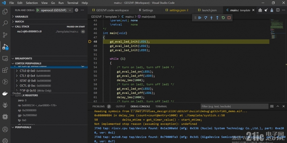Open the Search view in activity bar
The image size is (287, 143).
(5, 23)
